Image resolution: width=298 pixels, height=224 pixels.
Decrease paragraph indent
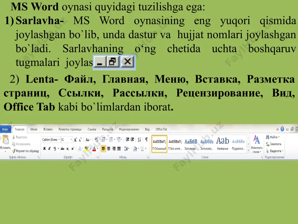point(127,139)
